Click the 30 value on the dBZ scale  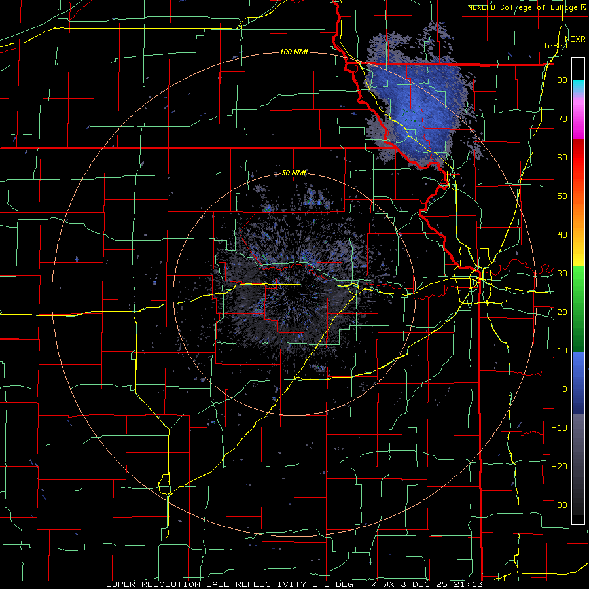[562, 273]
